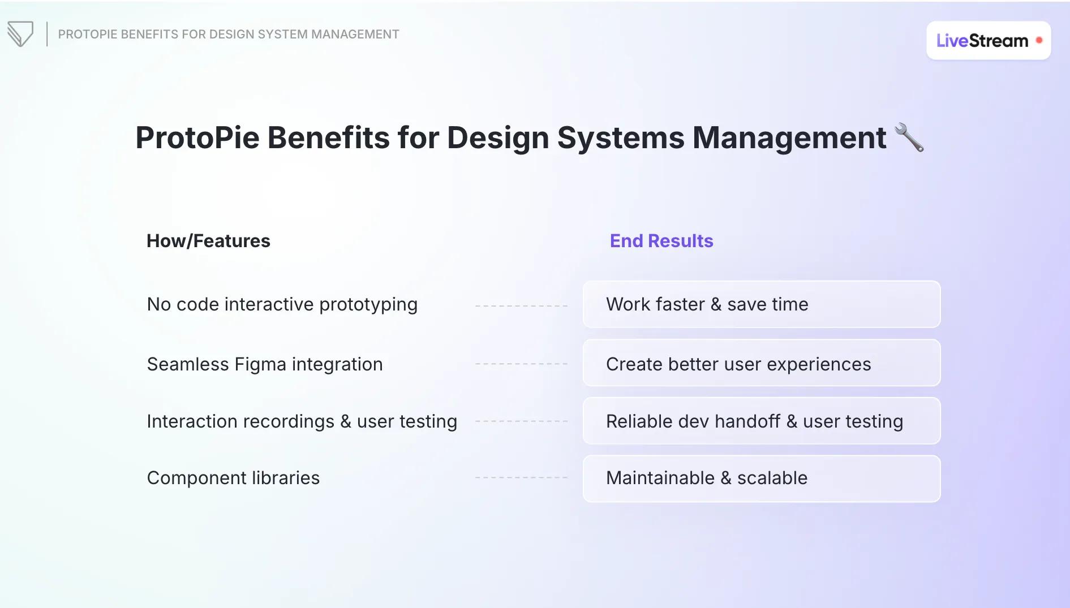1070x608 pixels.
Task: Click the purple 'Live' portion of LiveStream
Action: point(952,40)
